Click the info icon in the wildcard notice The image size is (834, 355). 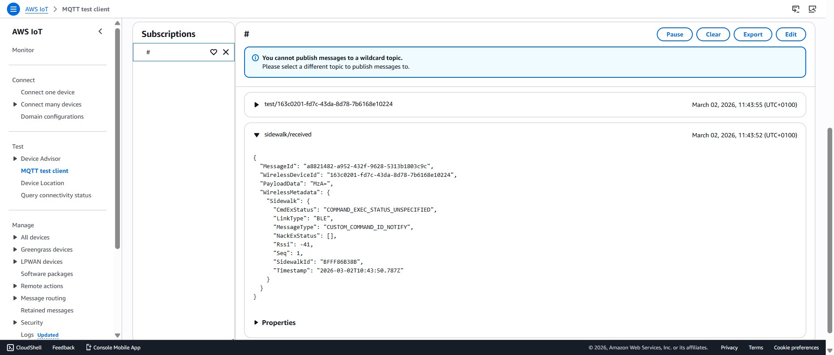[x=255, y=58]
